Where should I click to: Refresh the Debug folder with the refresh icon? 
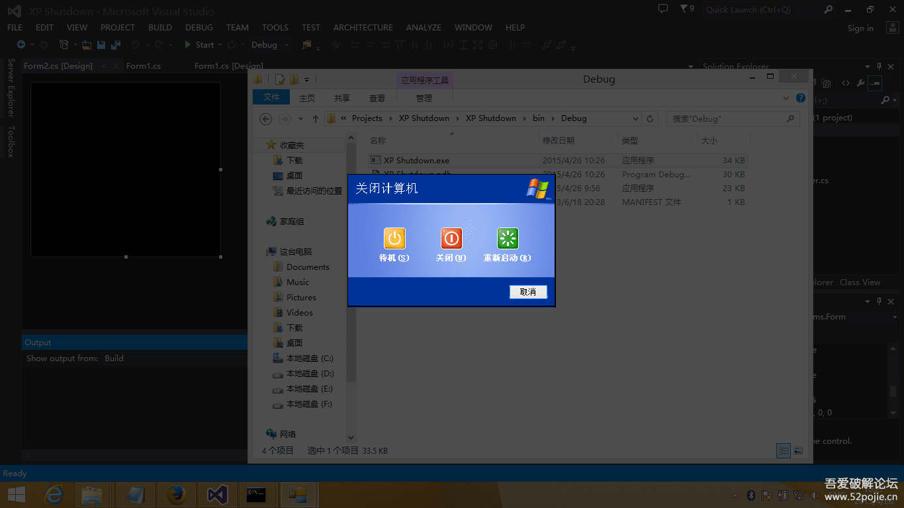tap(649, 118)
